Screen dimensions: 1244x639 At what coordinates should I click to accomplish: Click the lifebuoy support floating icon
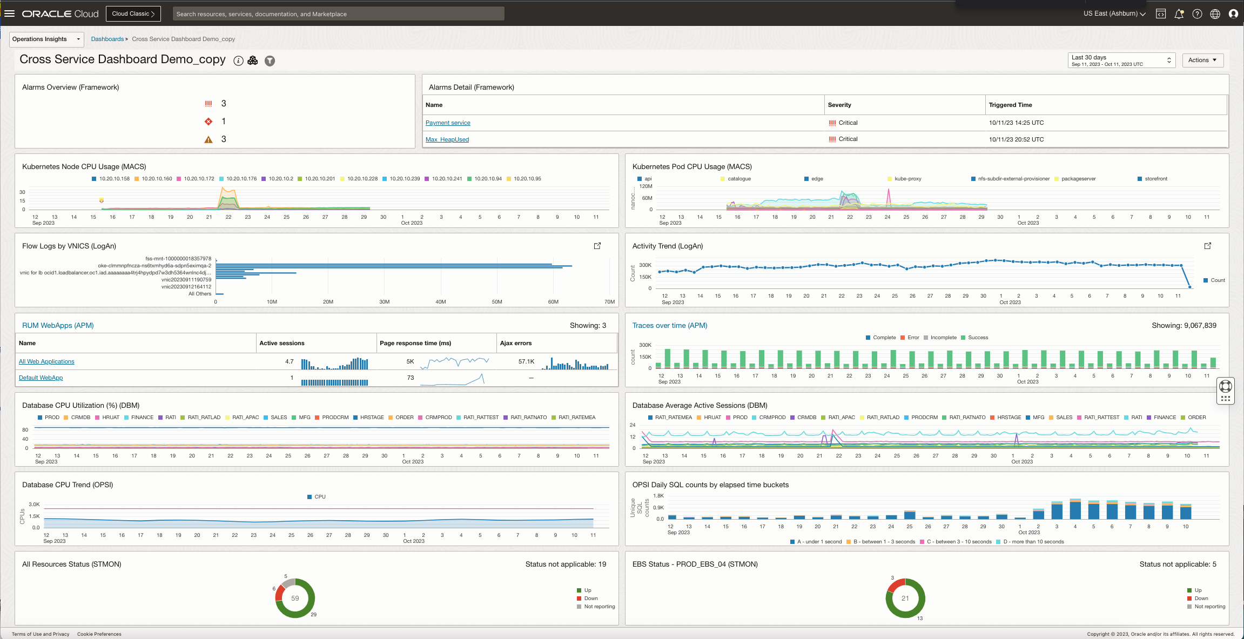(x=1226, y=386)
